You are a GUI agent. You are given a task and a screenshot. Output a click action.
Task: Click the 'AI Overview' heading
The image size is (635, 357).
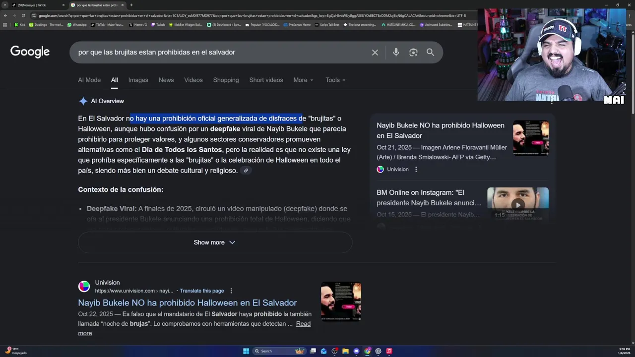(x=107, y=101)
